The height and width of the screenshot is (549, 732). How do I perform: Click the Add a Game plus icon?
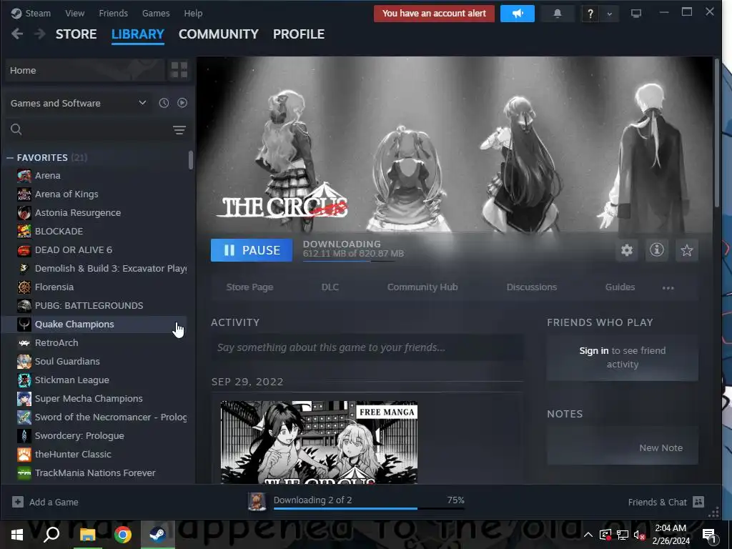click(18, 502)
